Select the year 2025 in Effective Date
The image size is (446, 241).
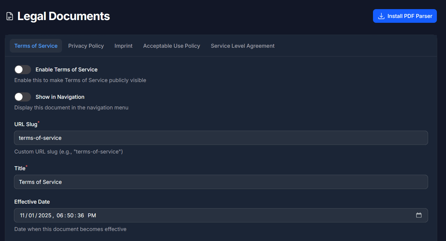coord(45,215)
